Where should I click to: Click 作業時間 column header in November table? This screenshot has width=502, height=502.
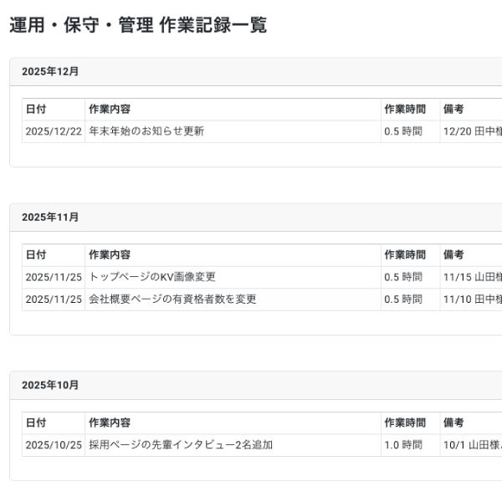[405, 255]
